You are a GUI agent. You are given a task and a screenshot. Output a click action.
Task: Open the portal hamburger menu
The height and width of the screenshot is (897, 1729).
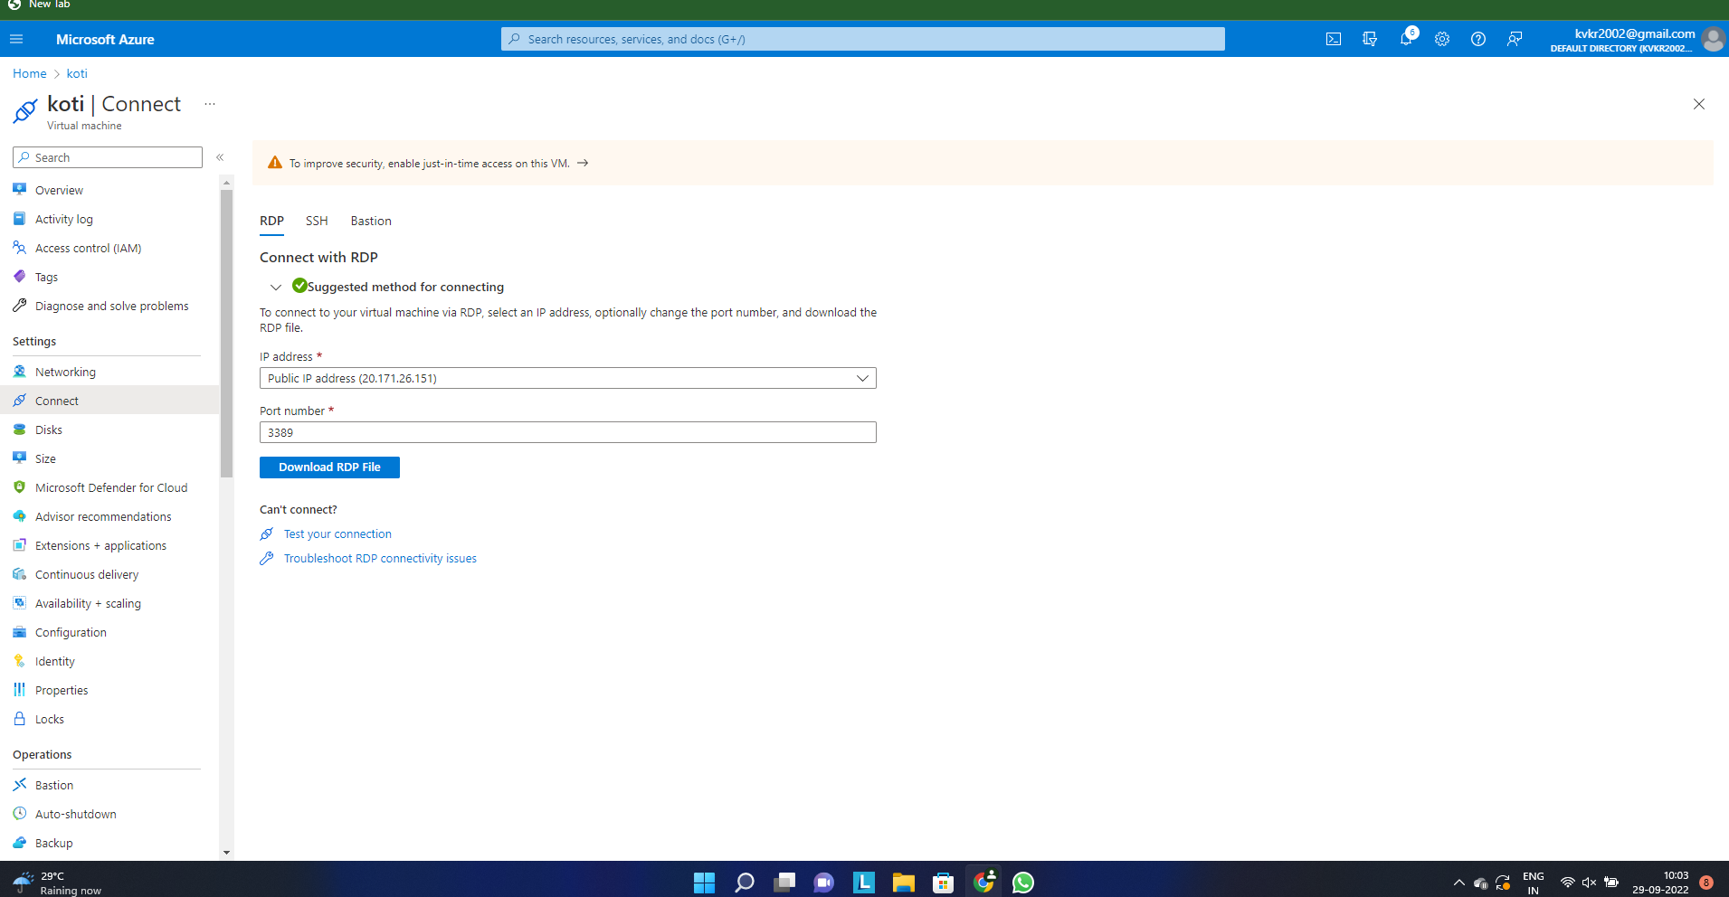16,39
